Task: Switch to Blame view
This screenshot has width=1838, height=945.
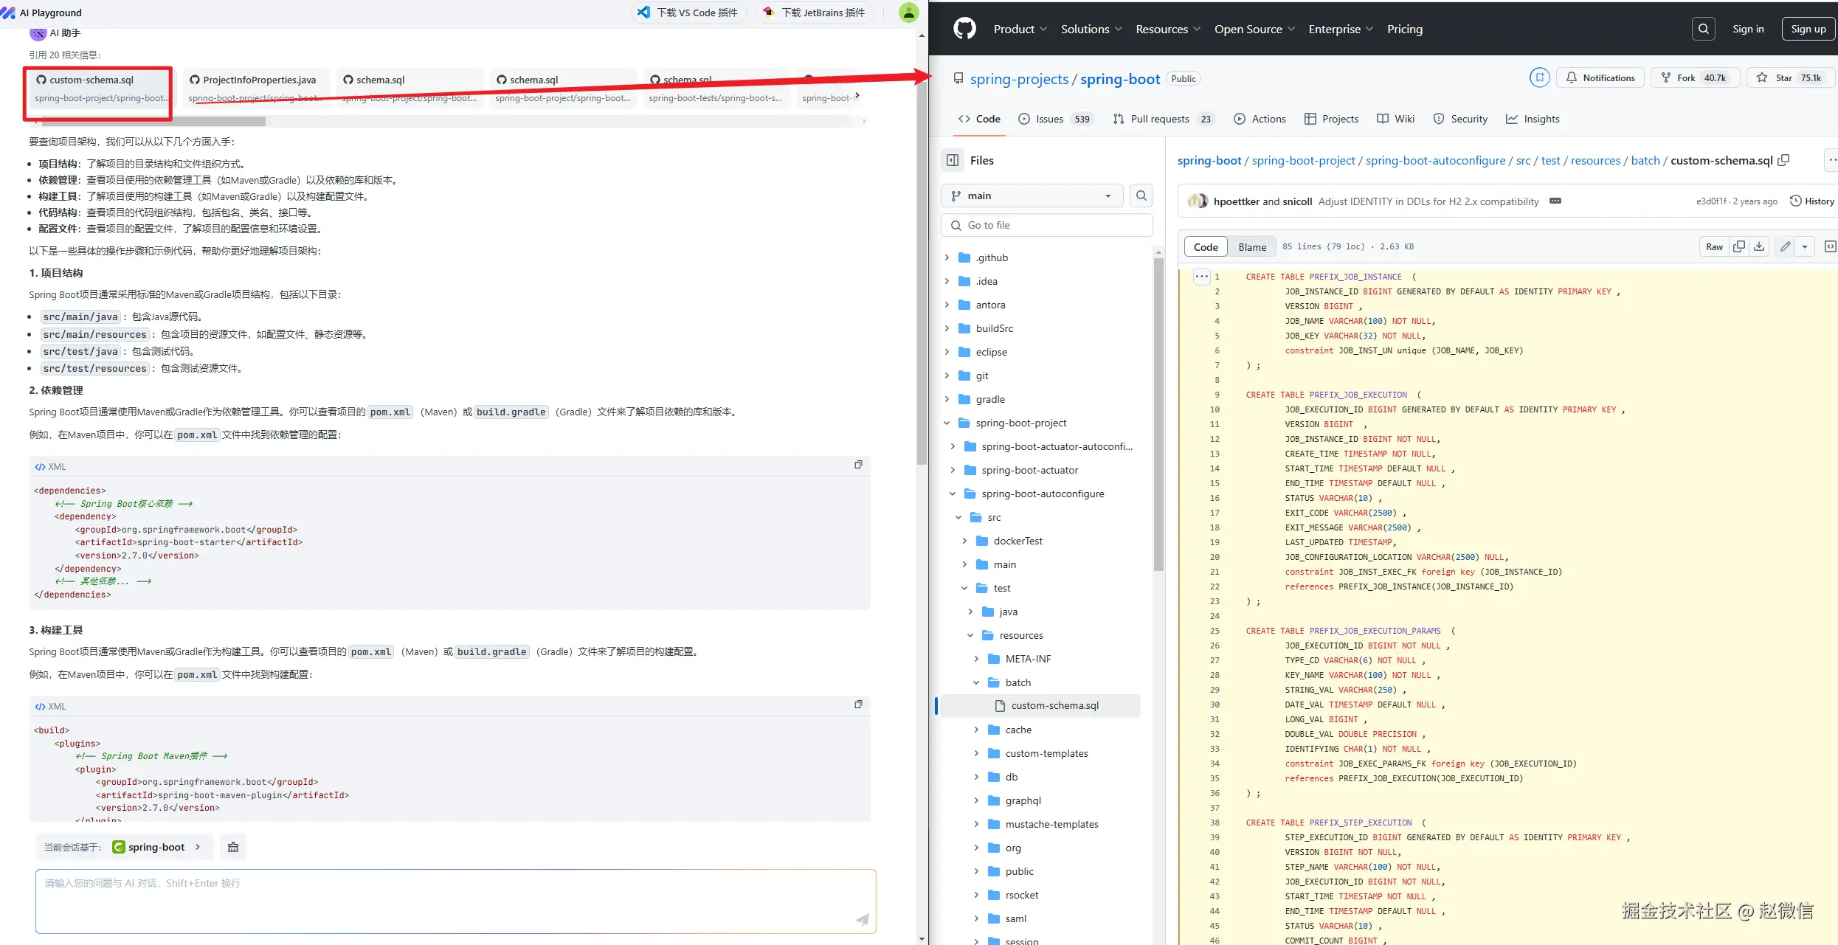Action: (x=1251, y=247)
